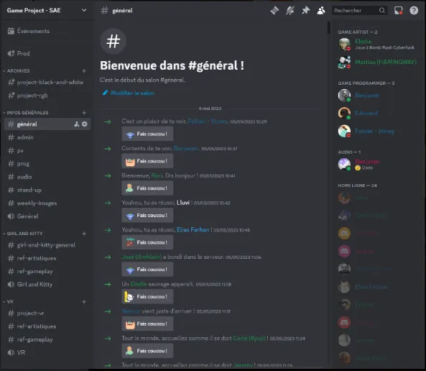Toggle the member list icon
Viewport: 426px width, 371px height.
[321, 11]
